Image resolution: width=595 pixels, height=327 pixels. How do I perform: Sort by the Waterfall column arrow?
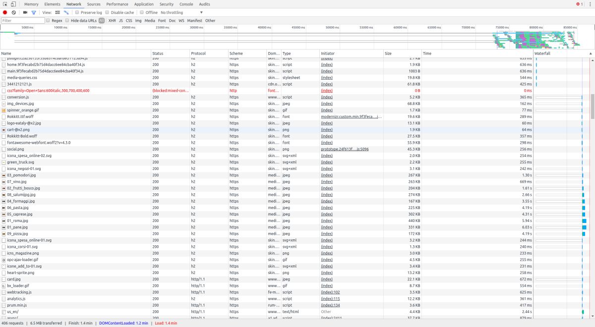[x=590, y=53]
